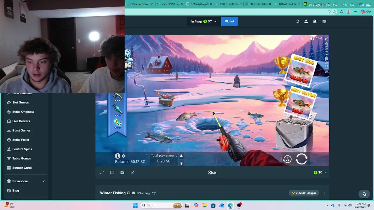
Task: Pop out the game window icon
Action: tap(132, 173)
